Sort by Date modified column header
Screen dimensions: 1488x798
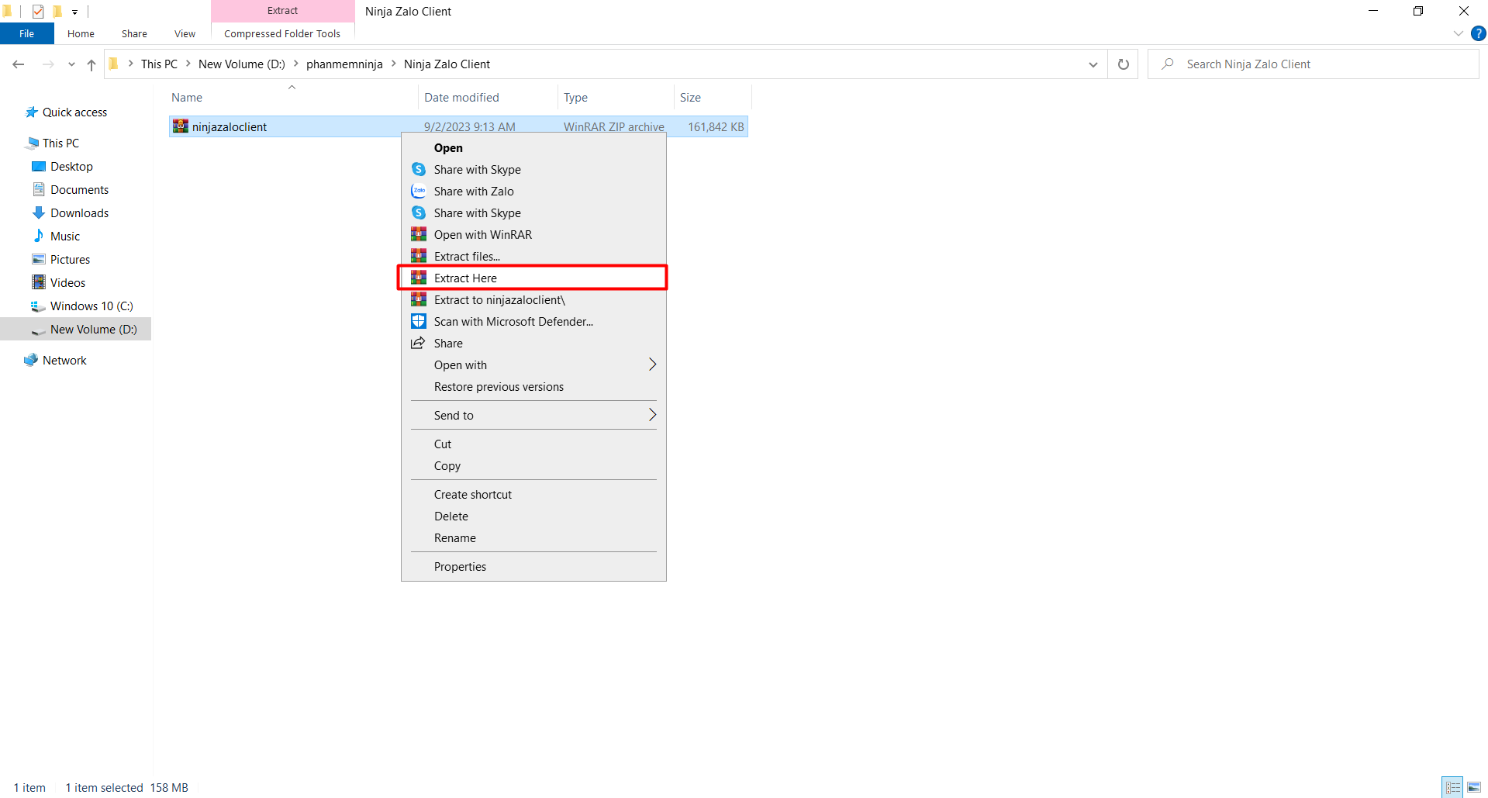(x=488, y=97)
